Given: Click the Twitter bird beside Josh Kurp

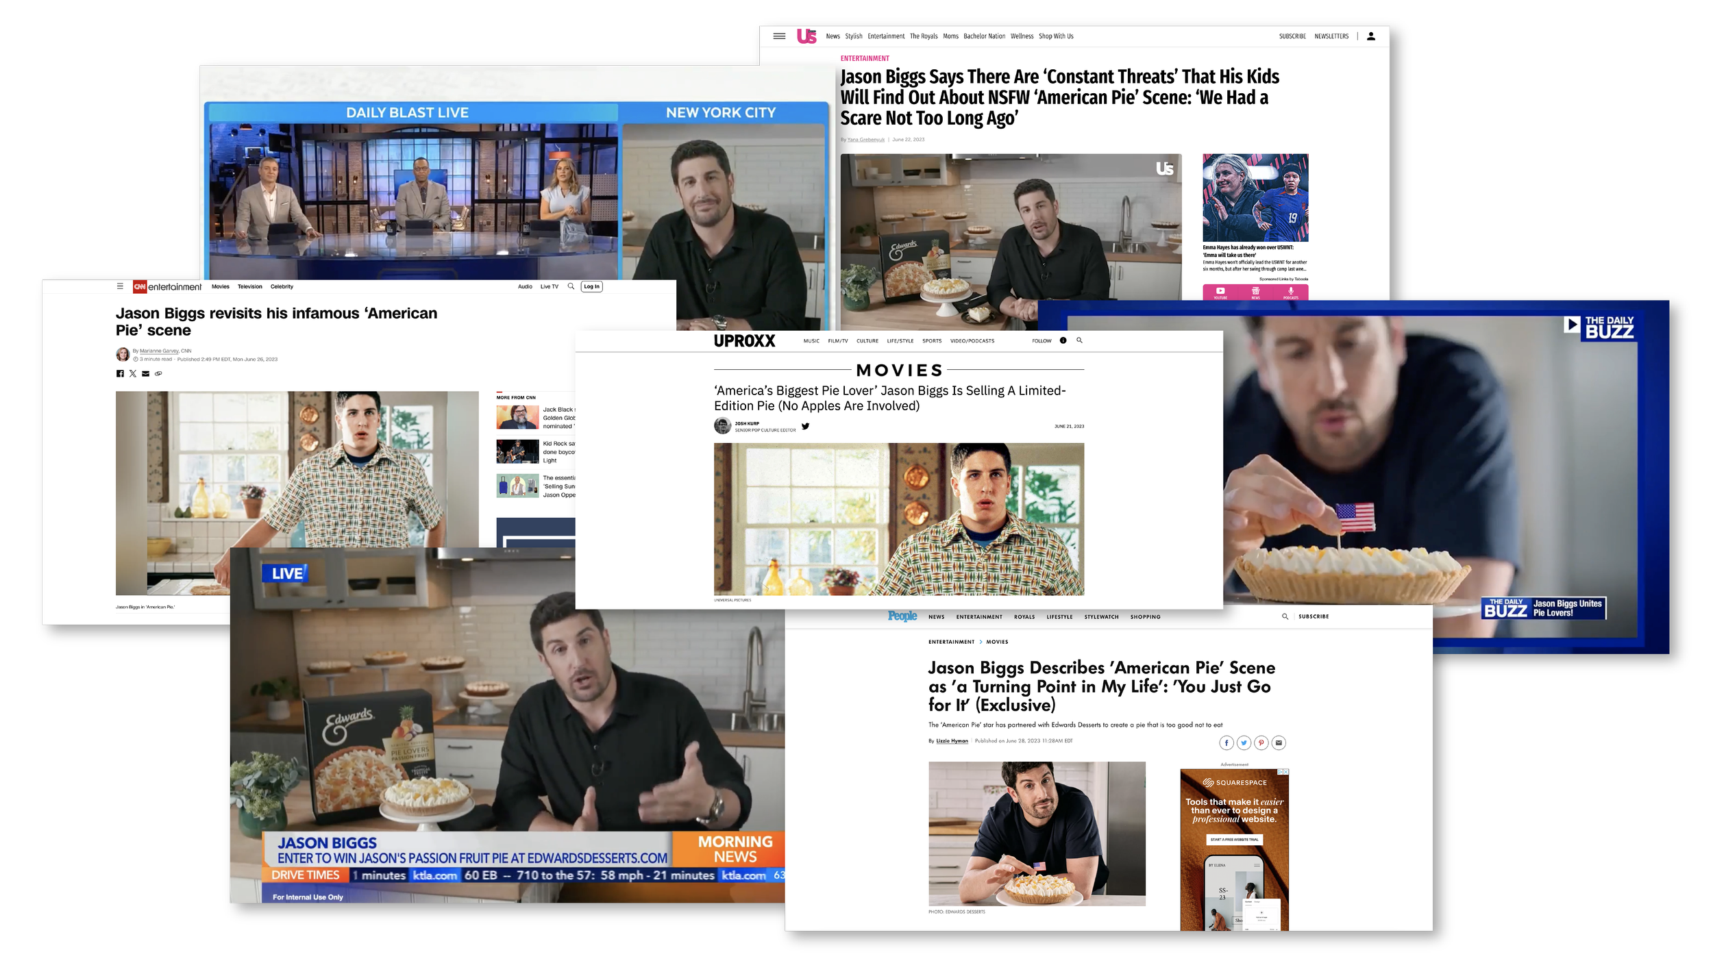Looking at the screenshot, I should click(805, 426).
